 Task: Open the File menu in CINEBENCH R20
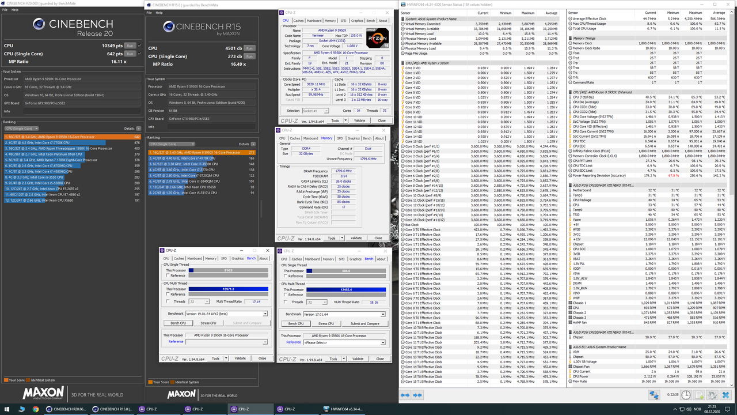[x=4, y=10]
